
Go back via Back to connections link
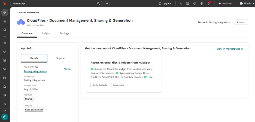(28, 13)
